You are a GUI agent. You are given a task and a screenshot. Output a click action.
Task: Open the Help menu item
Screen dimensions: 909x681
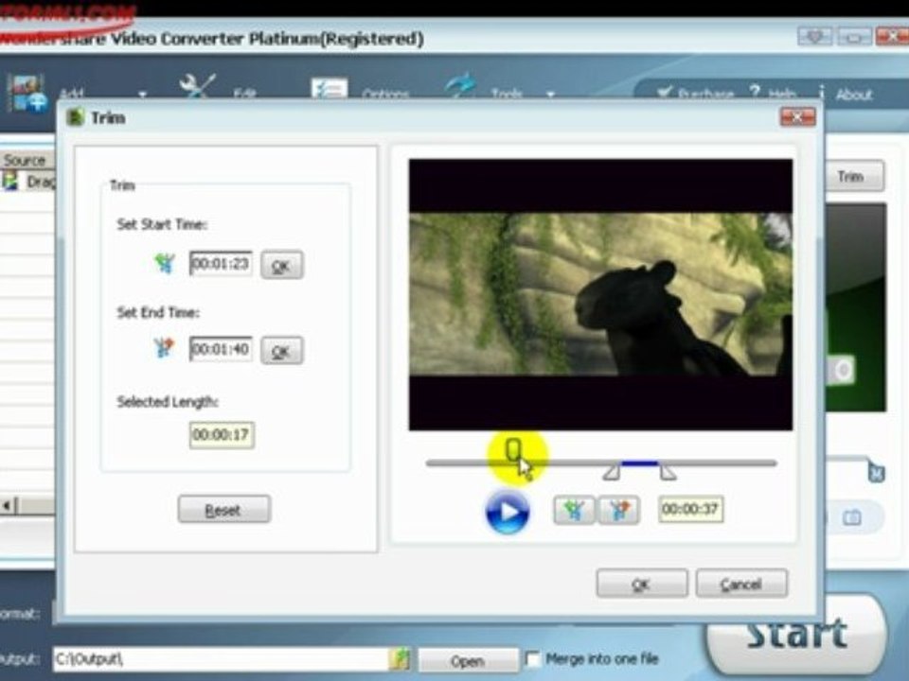(x=773, y=94)
